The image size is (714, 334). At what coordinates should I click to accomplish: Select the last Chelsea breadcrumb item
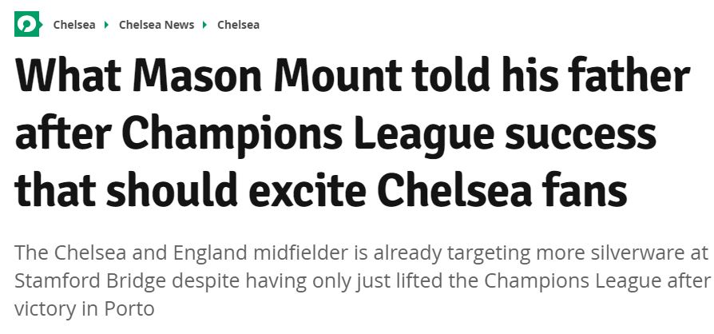point(238,25)
